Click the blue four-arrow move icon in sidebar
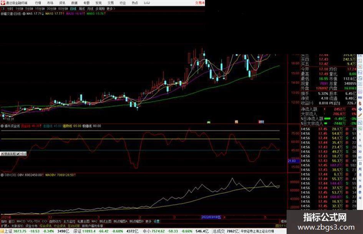 [360, 109]
